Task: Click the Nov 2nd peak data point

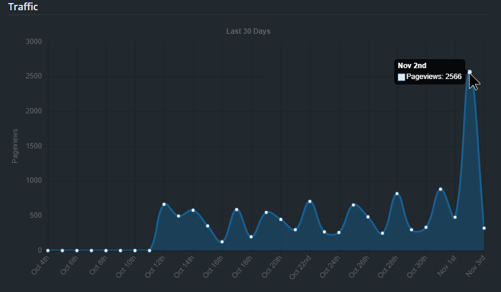Action: pos(470,72)
